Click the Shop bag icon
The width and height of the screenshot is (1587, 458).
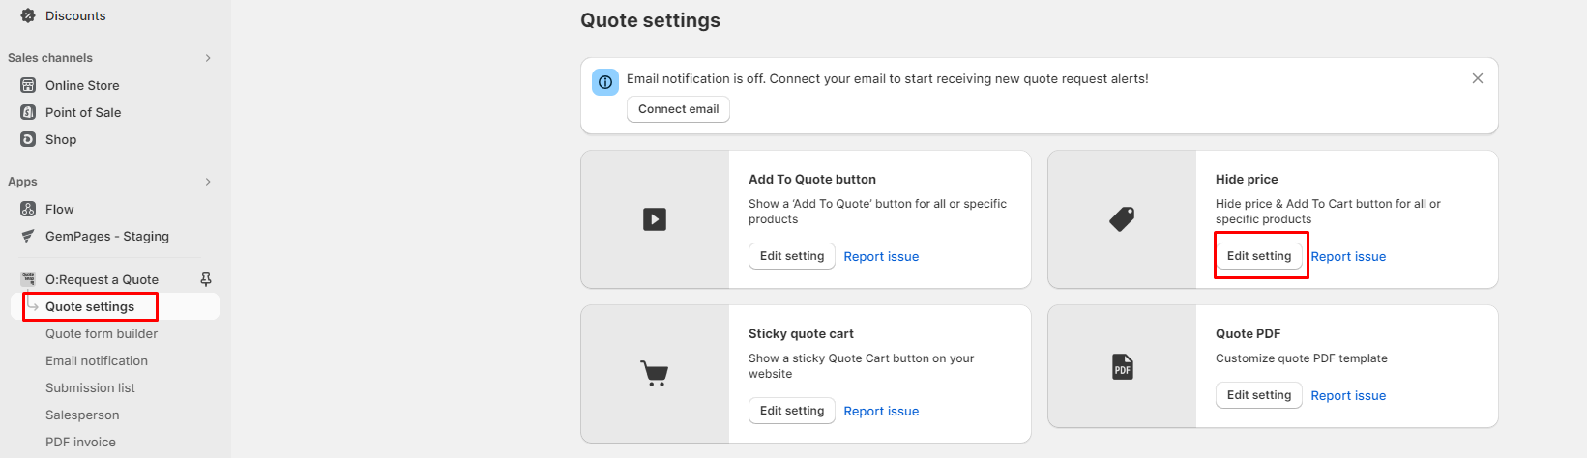28,139
